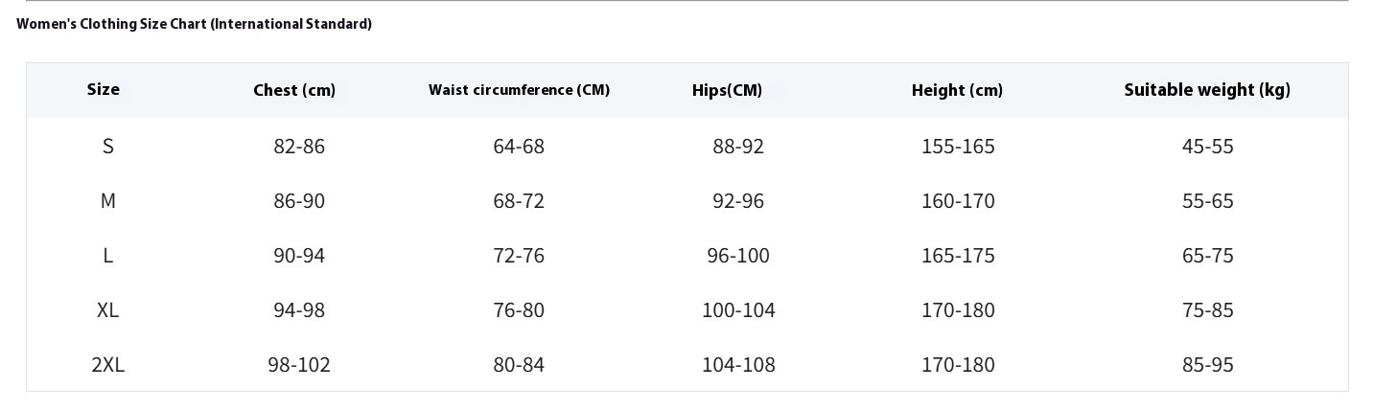
Task: Select the 68-72 waist value for M
Action: 519,200
